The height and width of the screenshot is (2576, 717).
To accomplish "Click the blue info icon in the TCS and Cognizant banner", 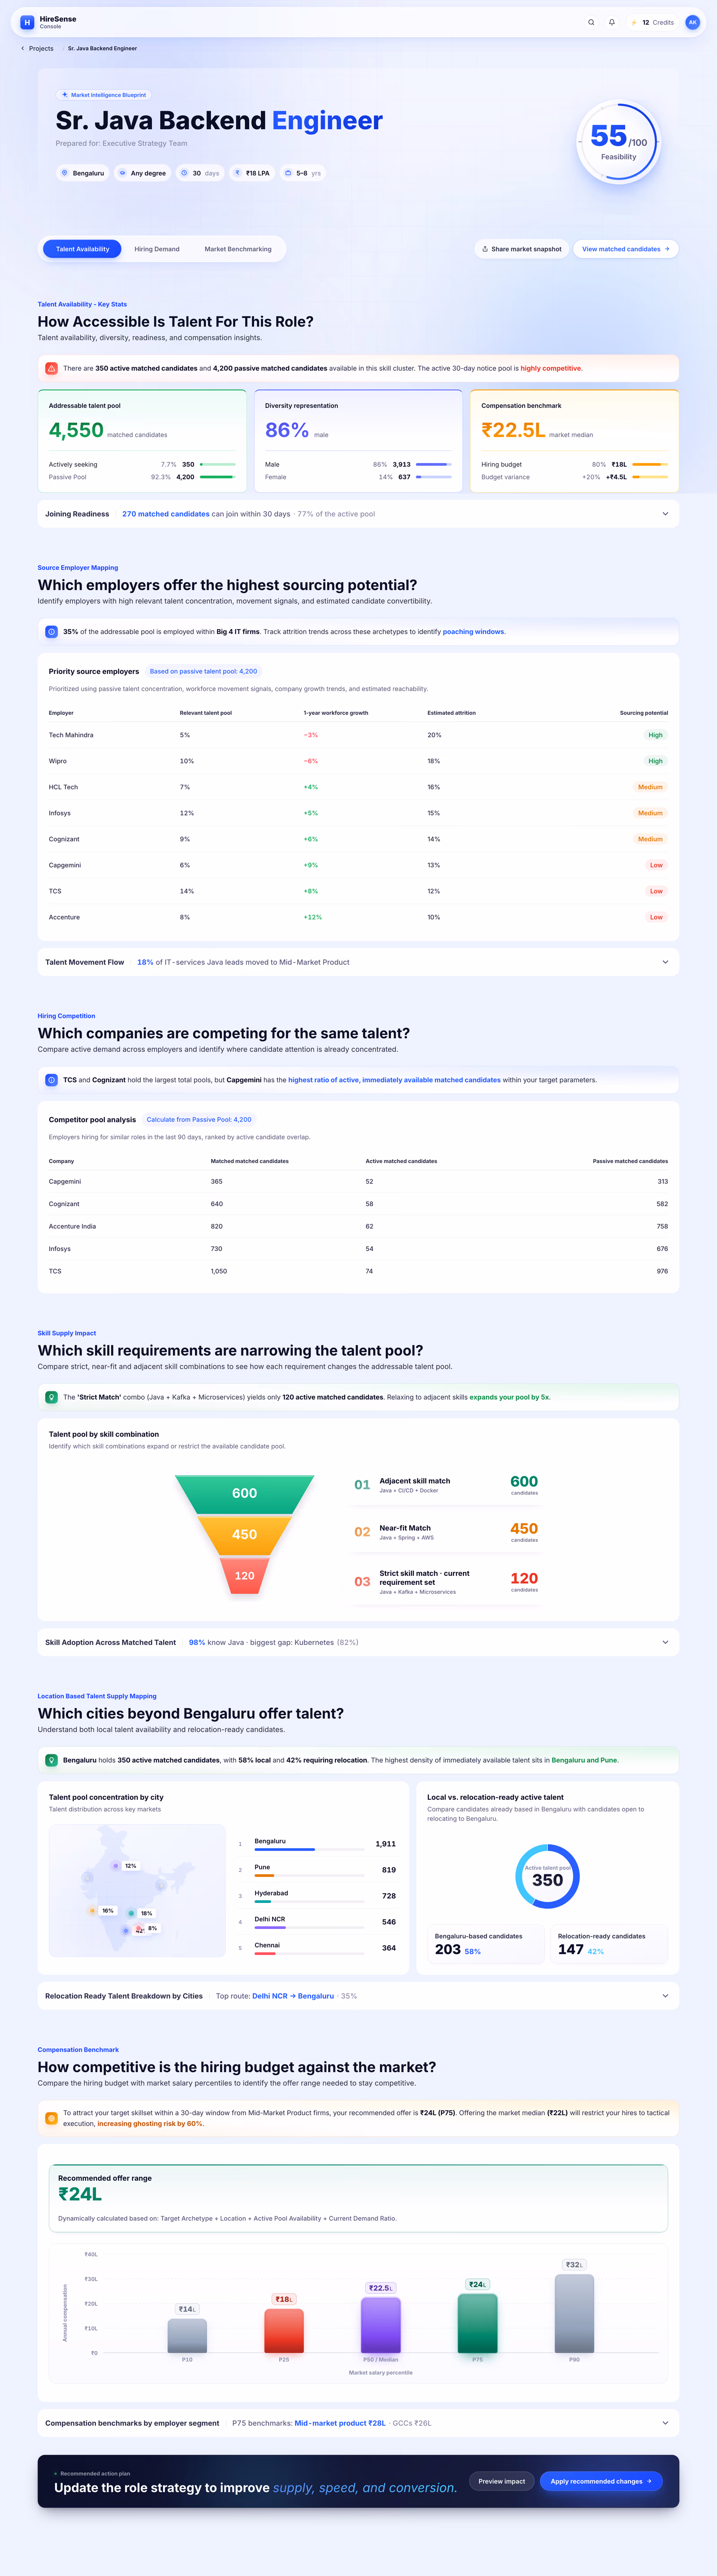I will [52, 1080].
